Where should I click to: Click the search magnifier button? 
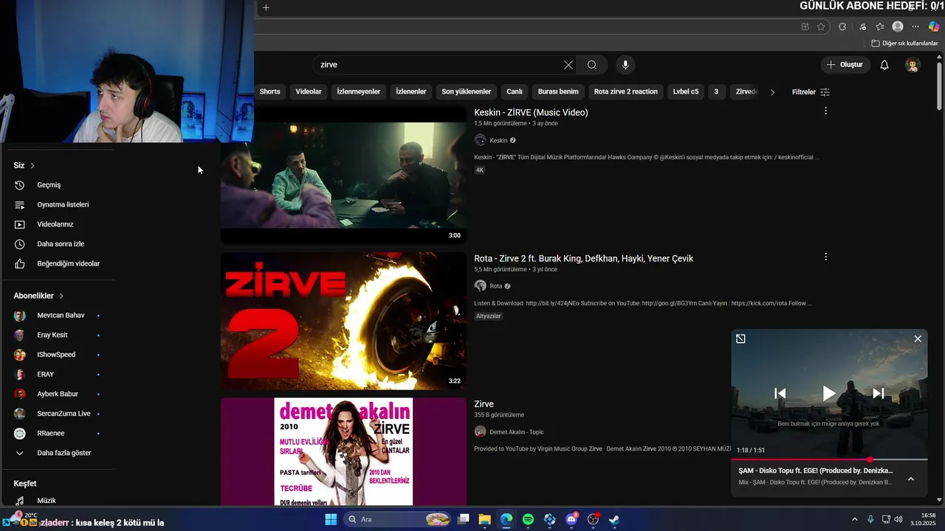[x=592, y=65]
